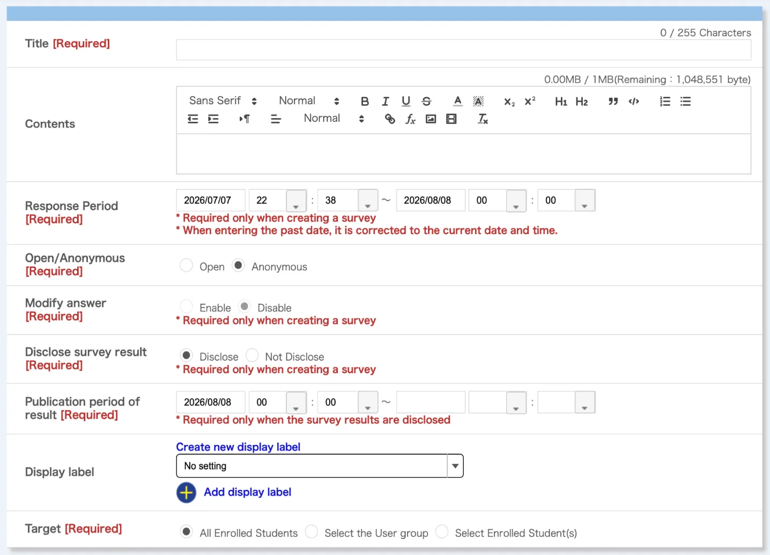
Task: Open Response Period end hour dropdown
Action: pos(516,201)
